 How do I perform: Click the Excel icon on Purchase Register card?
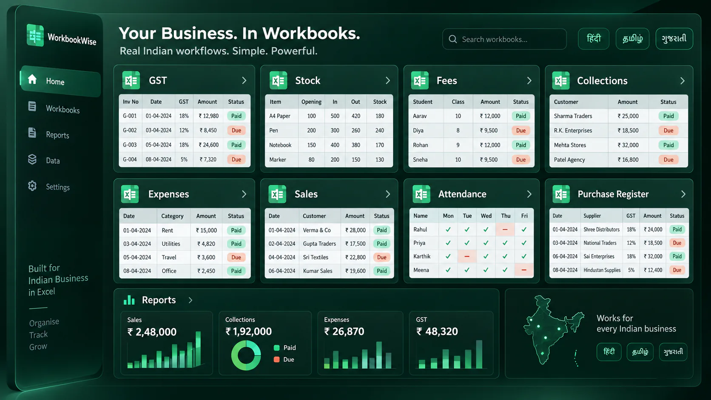[561, 194]
